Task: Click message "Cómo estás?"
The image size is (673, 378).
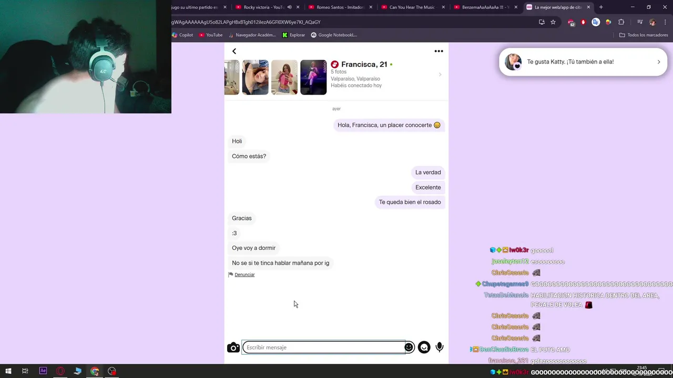Action: 249,156
